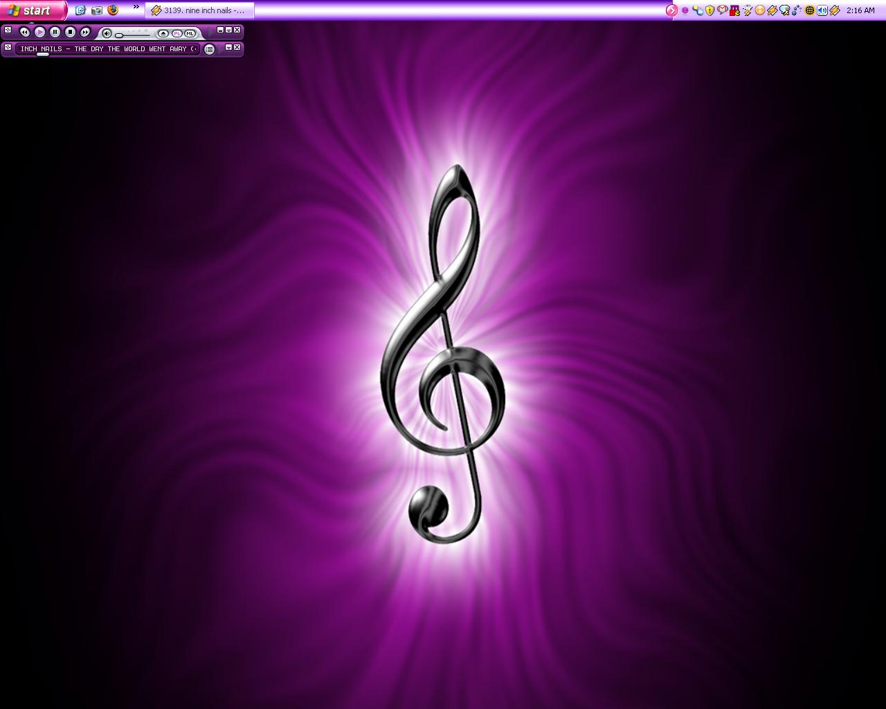Screen dimensions: 886x709
Task: Launch Firefox from the quick launch bar
Action: [113, 10]
